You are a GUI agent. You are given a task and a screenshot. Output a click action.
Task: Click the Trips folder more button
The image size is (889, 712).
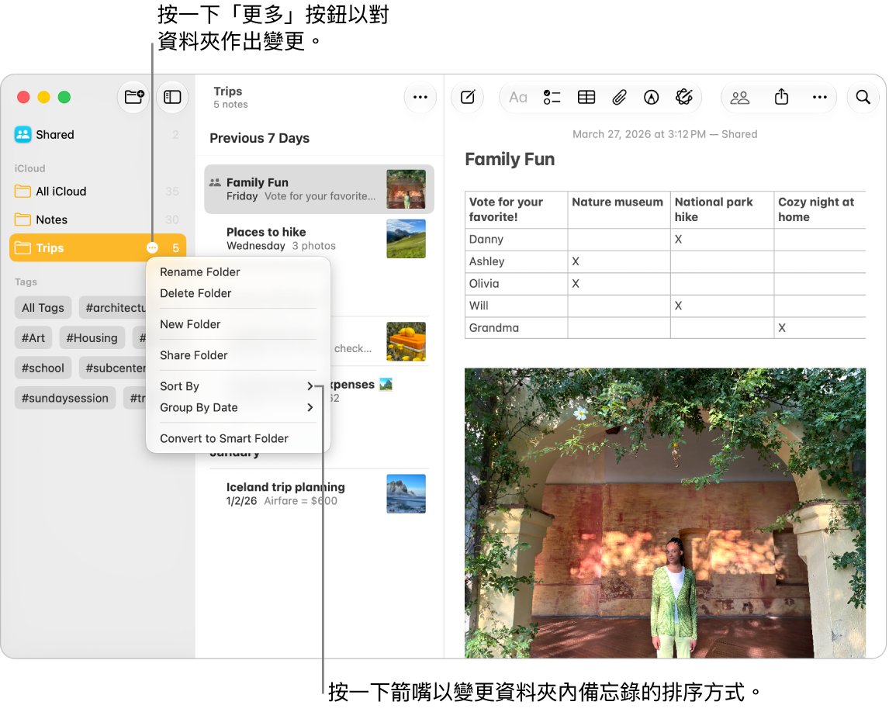click(152, 247)
